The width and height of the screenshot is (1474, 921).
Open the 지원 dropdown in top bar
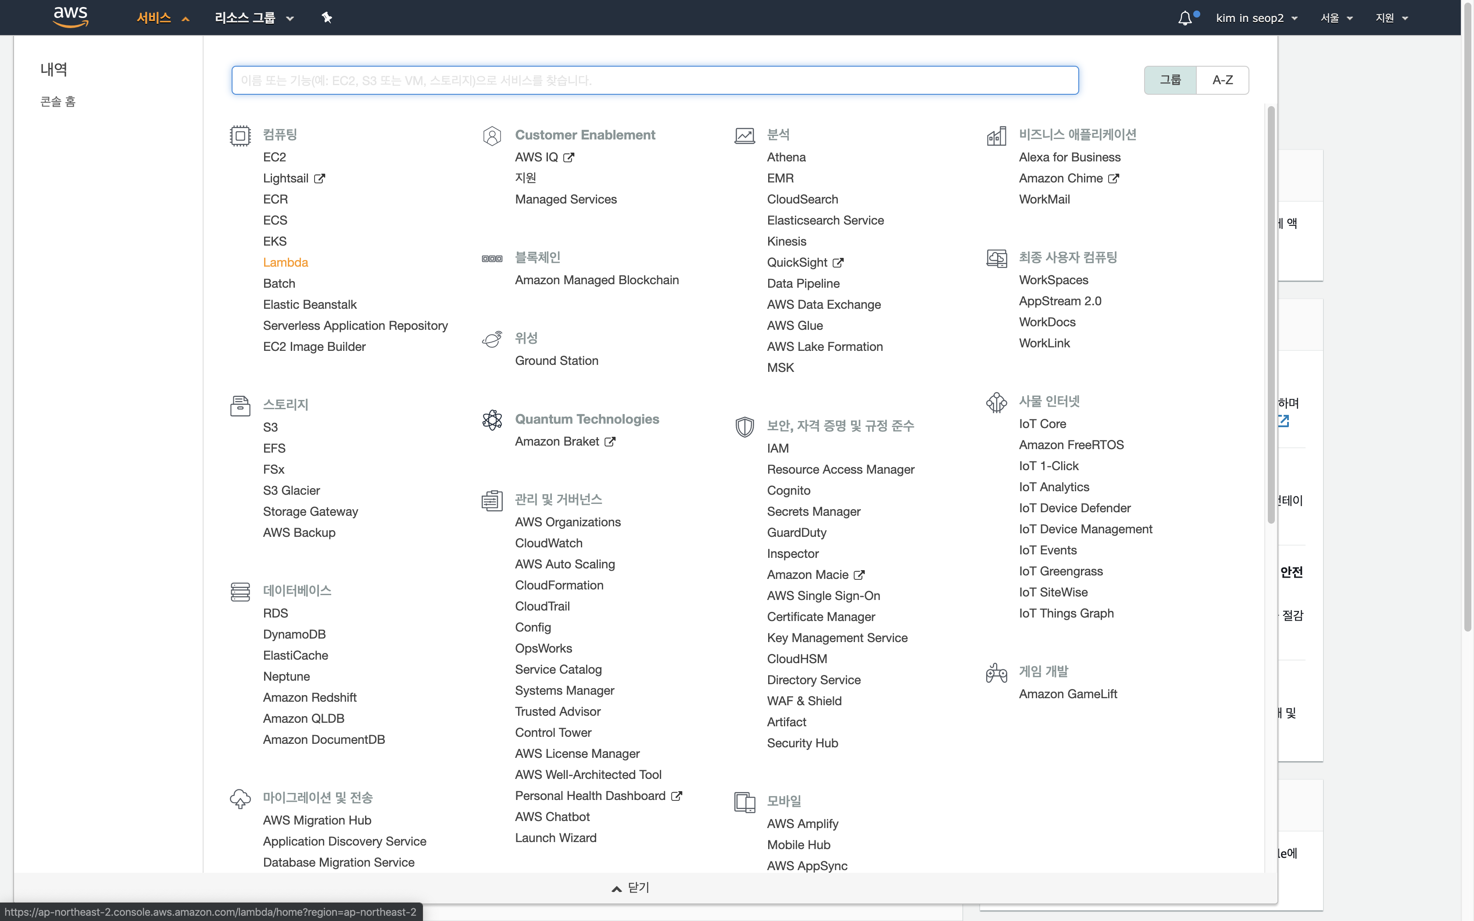[x=1392, y=18]
